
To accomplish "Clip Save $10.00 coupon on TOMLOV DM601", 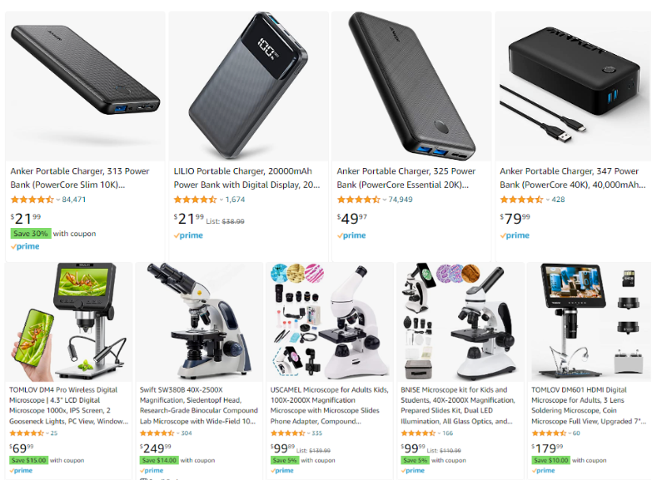I will point(551,460).
